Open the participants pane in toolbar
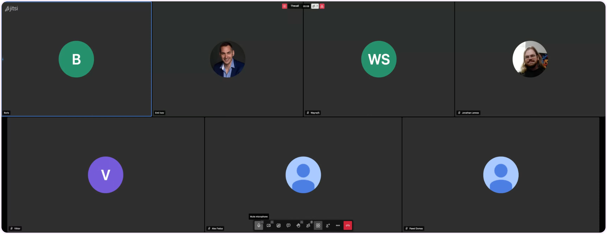The width and height of the screenshot is (607, 234). (x=308, y=226)
